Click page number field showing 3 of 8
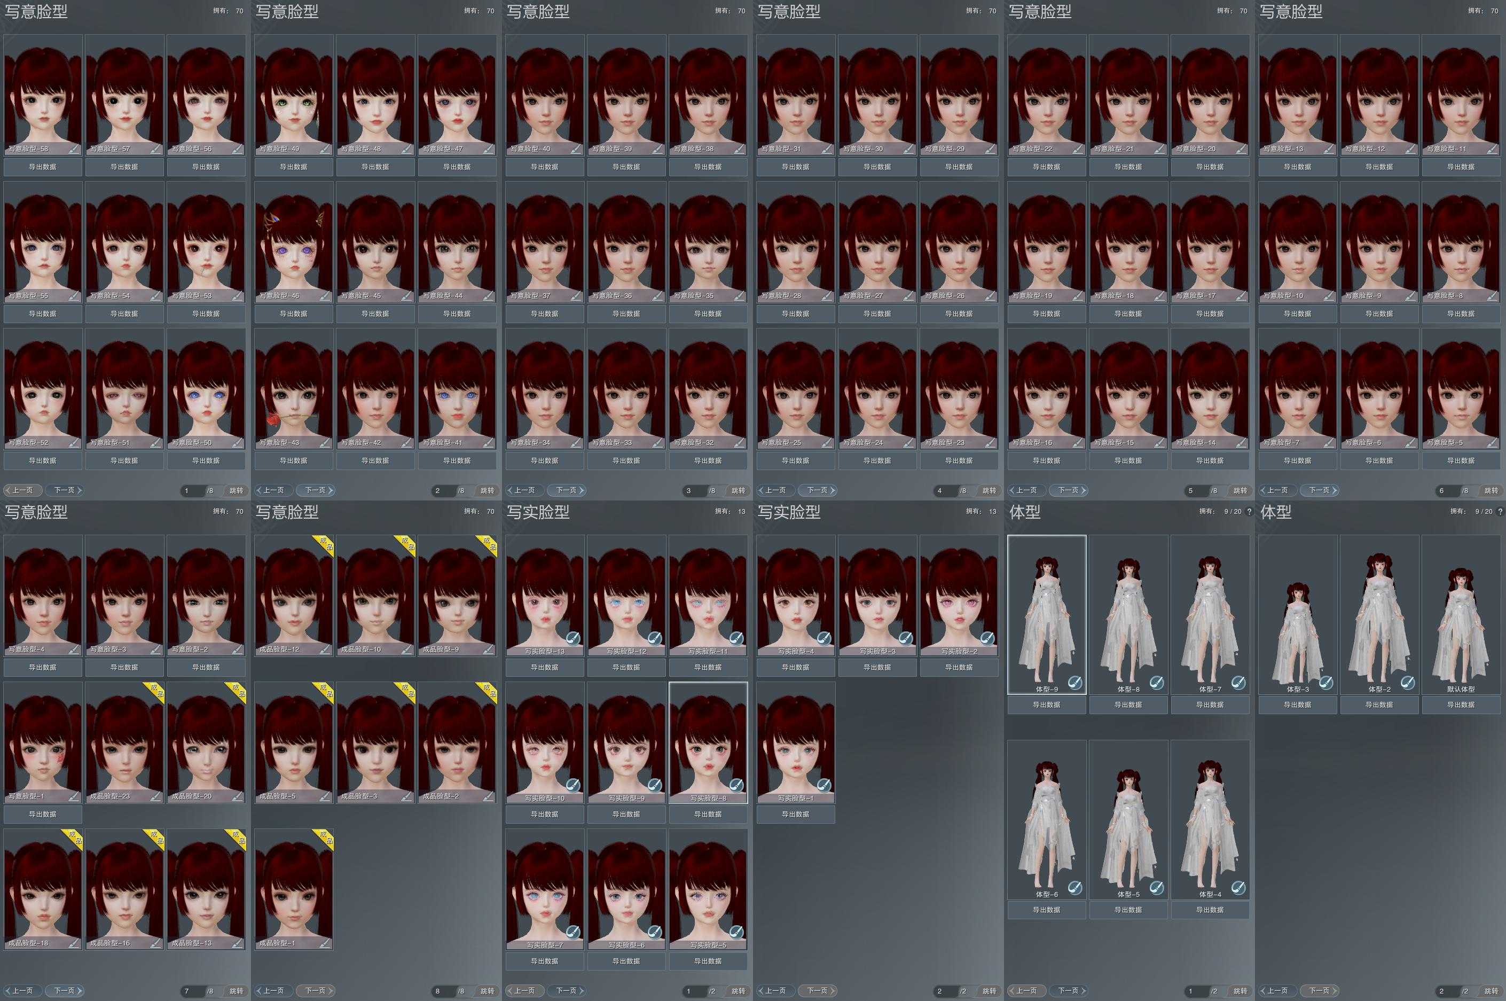This screenshot has height=1001, width=1506. click(x=695, y=490)
